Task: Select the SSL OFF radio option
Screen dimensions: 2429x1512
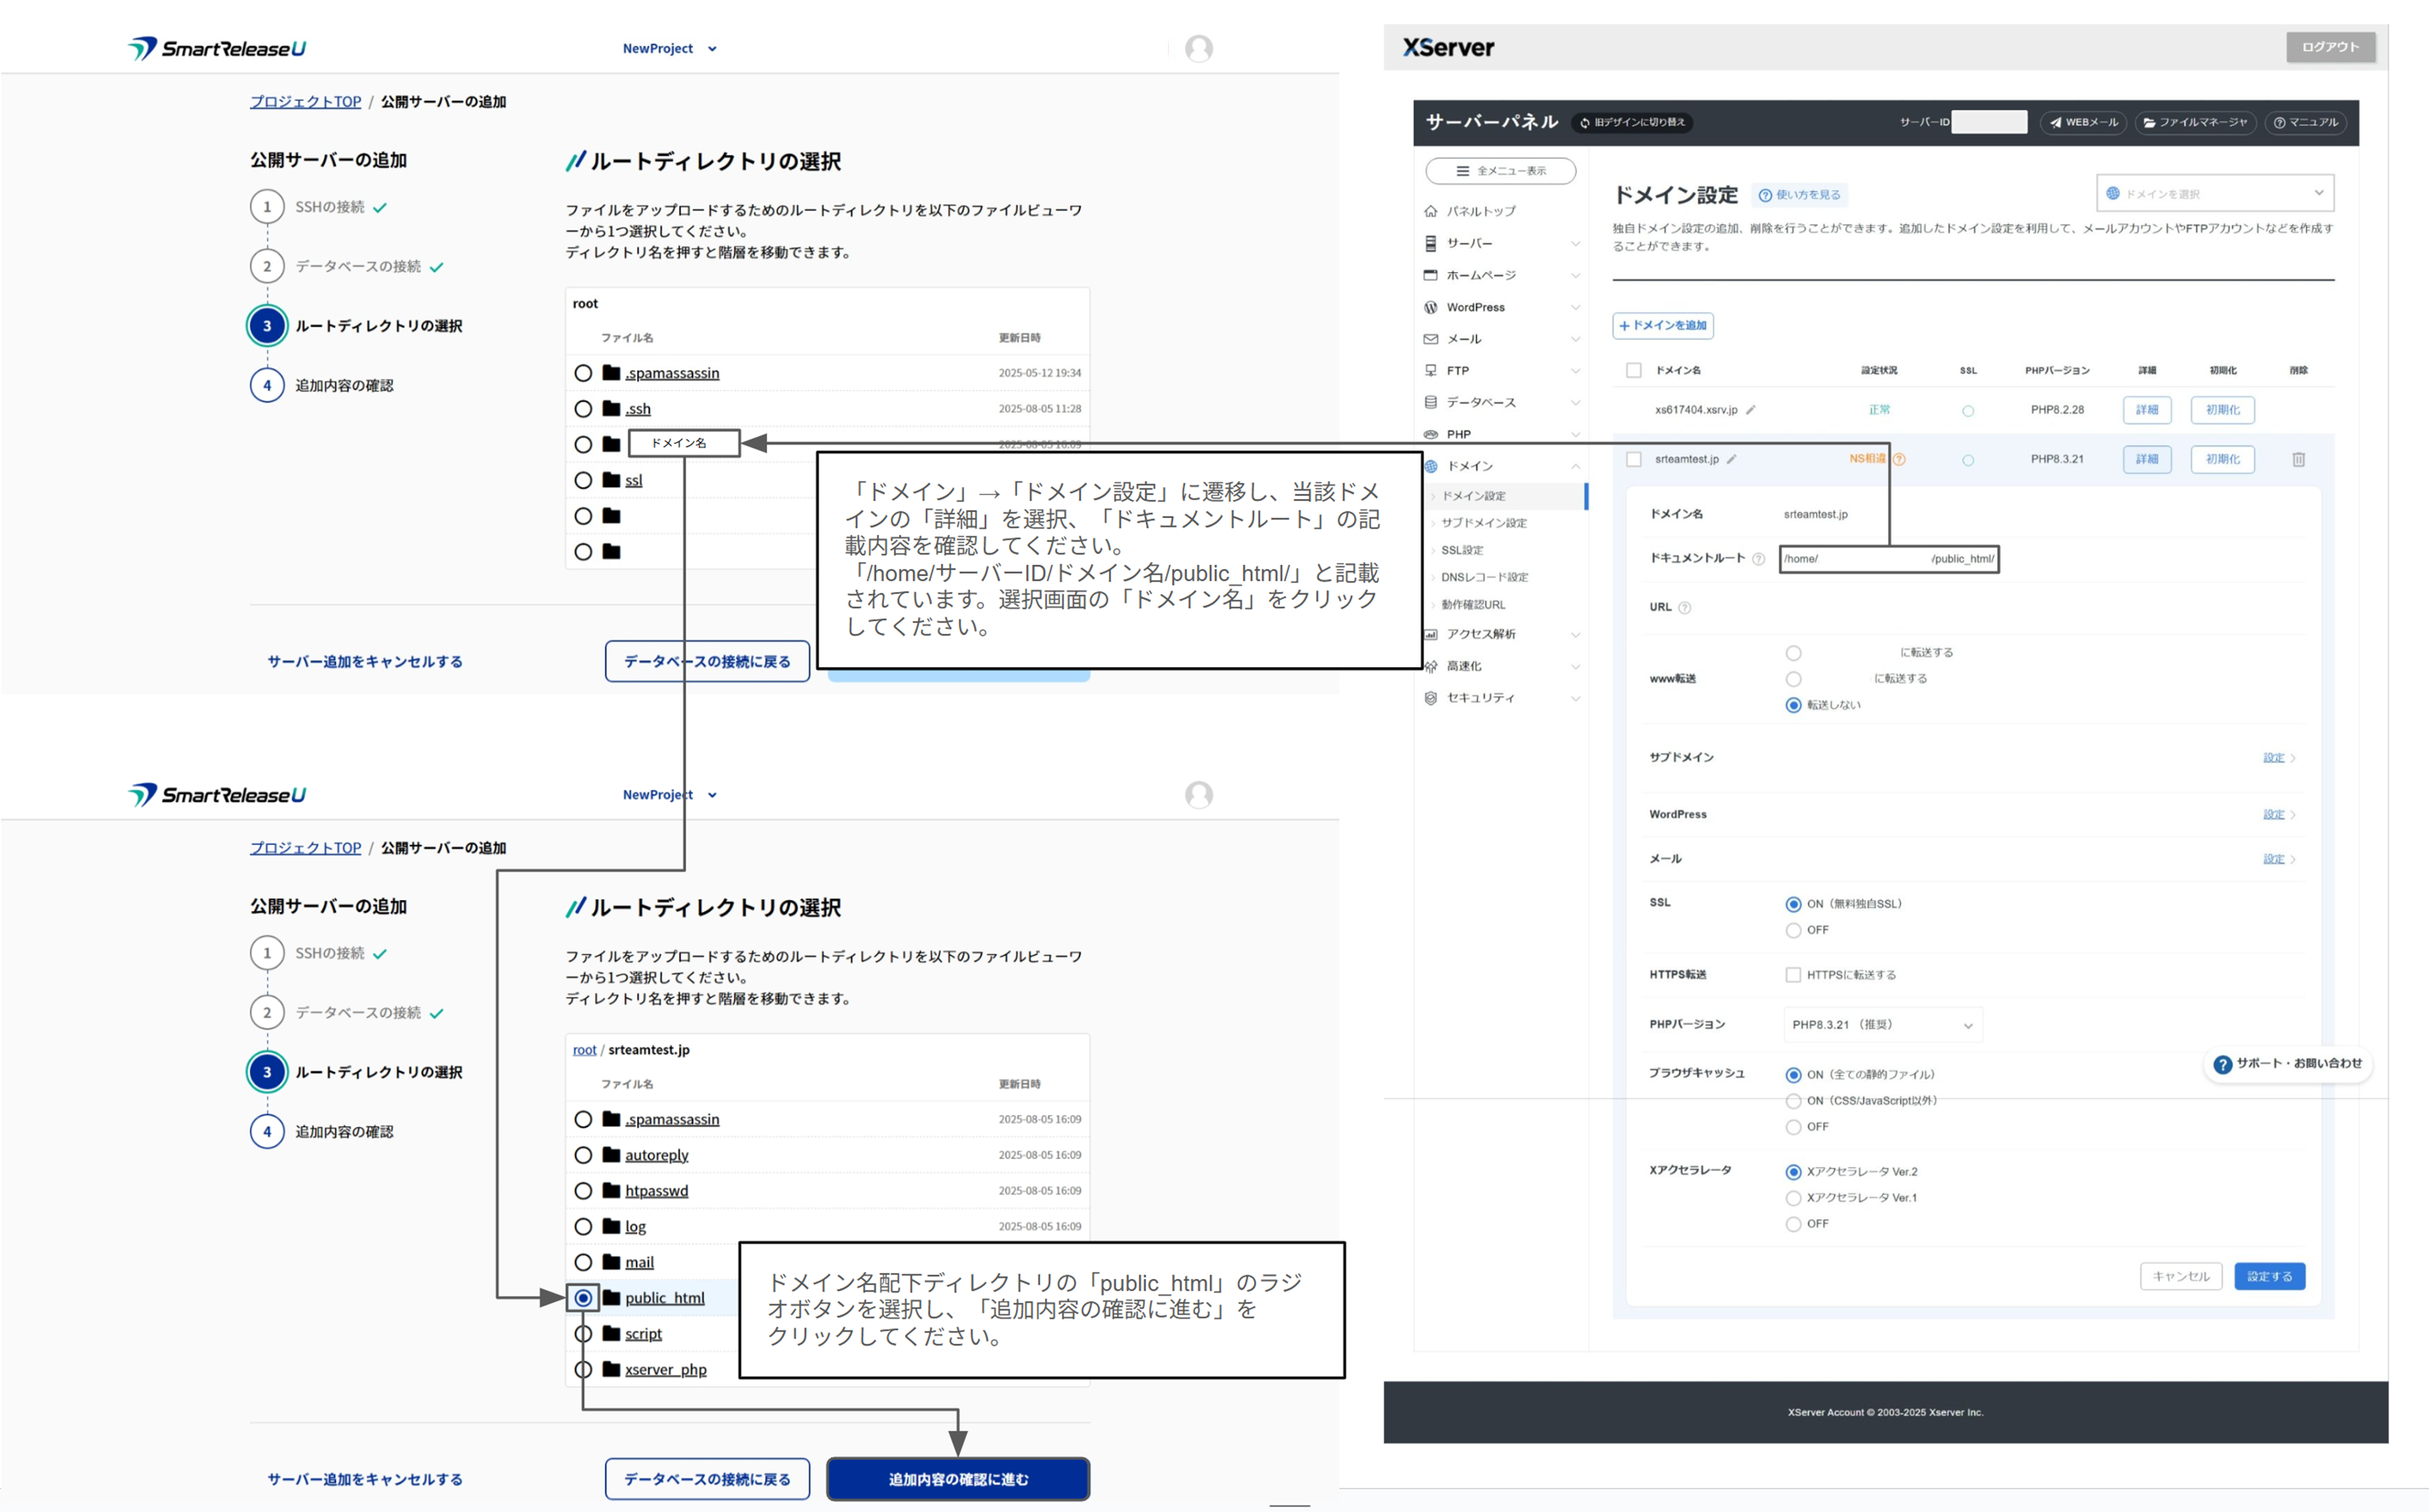Action: click(x=1793, y=931)
